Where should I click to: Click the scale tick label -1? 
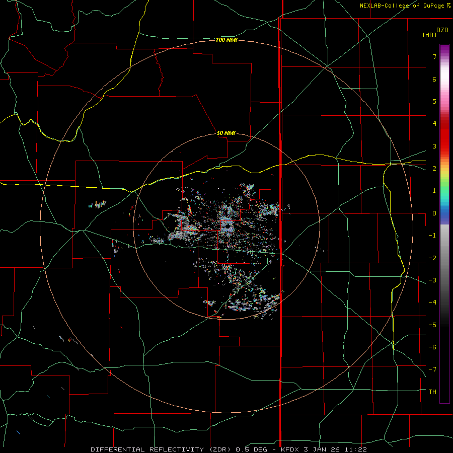coord(432,236)
